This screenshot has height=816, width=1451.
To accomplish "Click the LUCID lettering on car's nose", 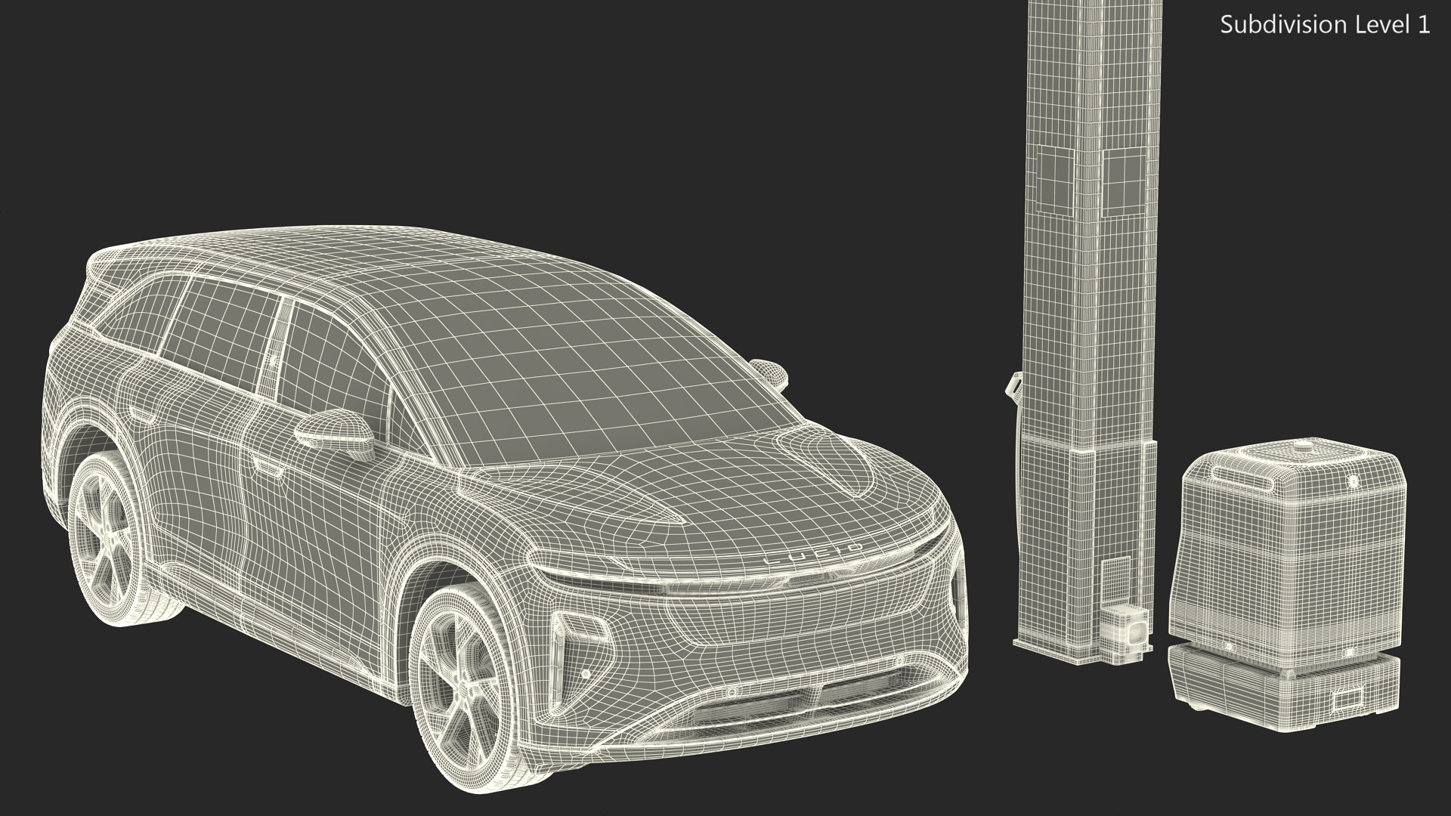I will pyautogui.click(x=812, y=555).
